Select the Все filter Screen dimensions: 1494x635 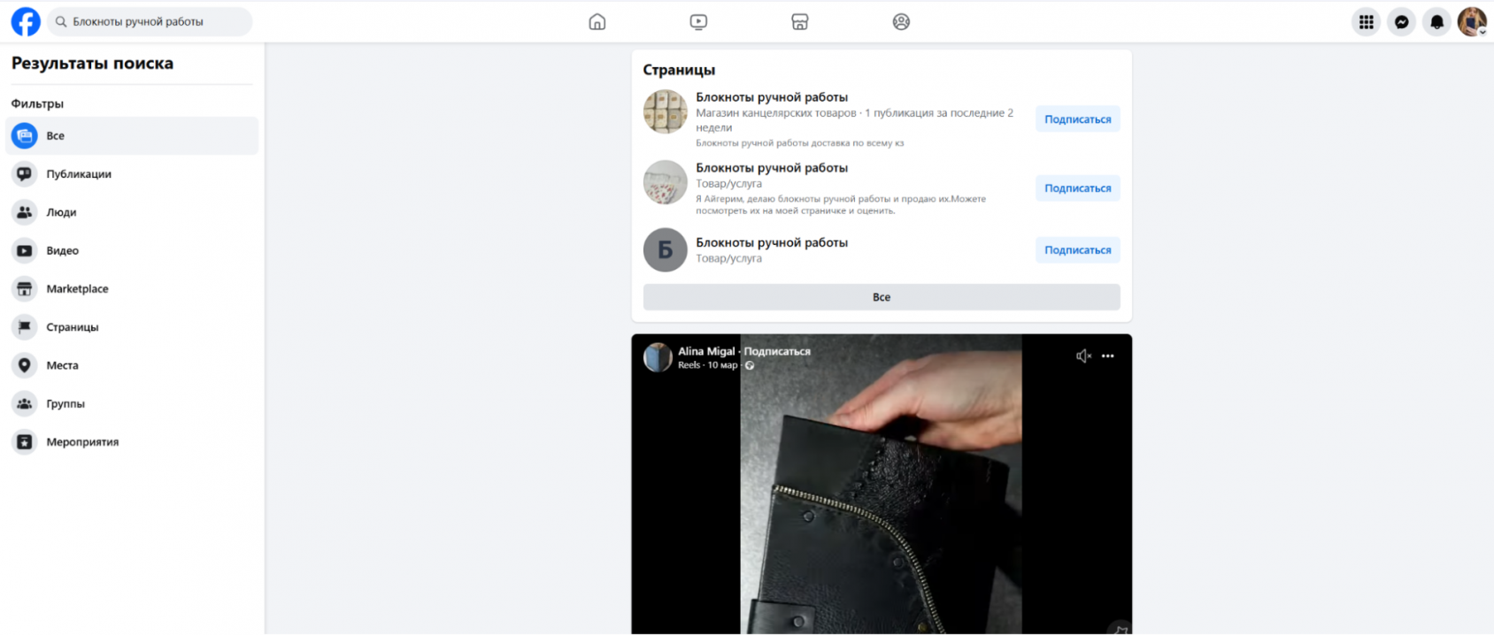point(132,136)
